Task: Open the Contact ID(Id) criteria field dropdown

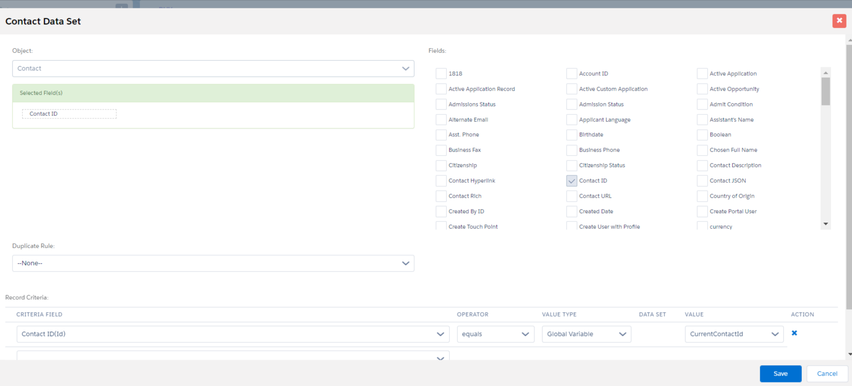Action: (x=232, y=334)
